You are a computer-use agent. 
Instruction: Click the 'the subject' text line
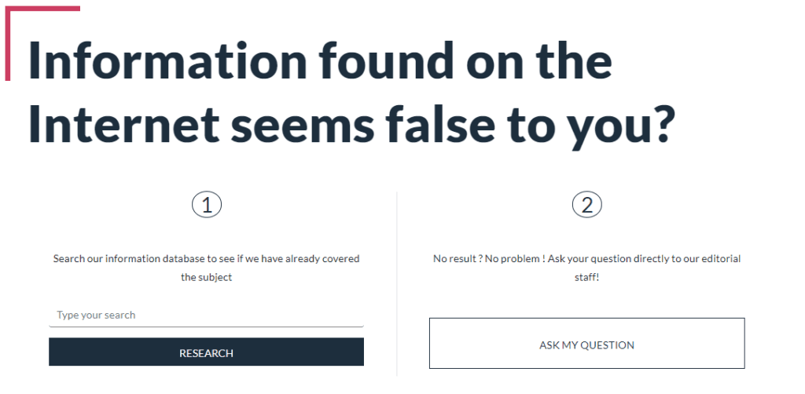coord(206,277)
